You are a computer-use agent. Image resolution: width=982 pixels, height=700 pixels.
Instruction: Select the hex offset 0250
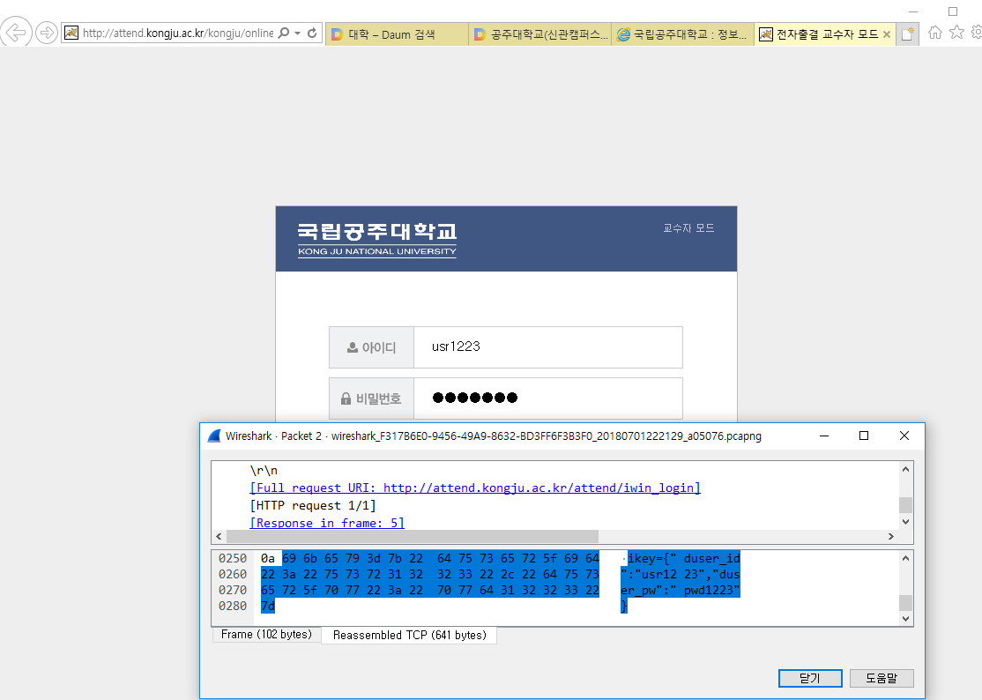pyautogui.click(x=233, y=558)
